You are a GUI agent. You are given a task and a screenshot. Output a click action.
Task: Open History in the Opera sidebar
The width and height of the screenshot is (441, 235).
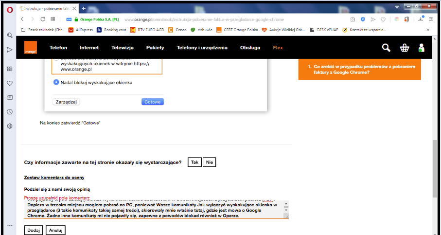coord(9,112)
